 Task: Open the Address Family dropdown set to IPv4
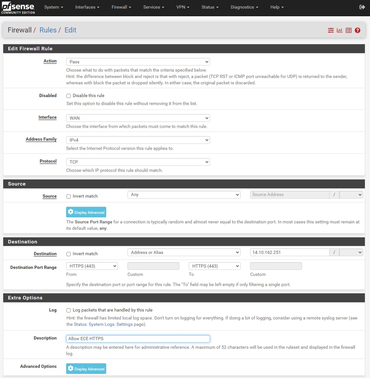138,140
